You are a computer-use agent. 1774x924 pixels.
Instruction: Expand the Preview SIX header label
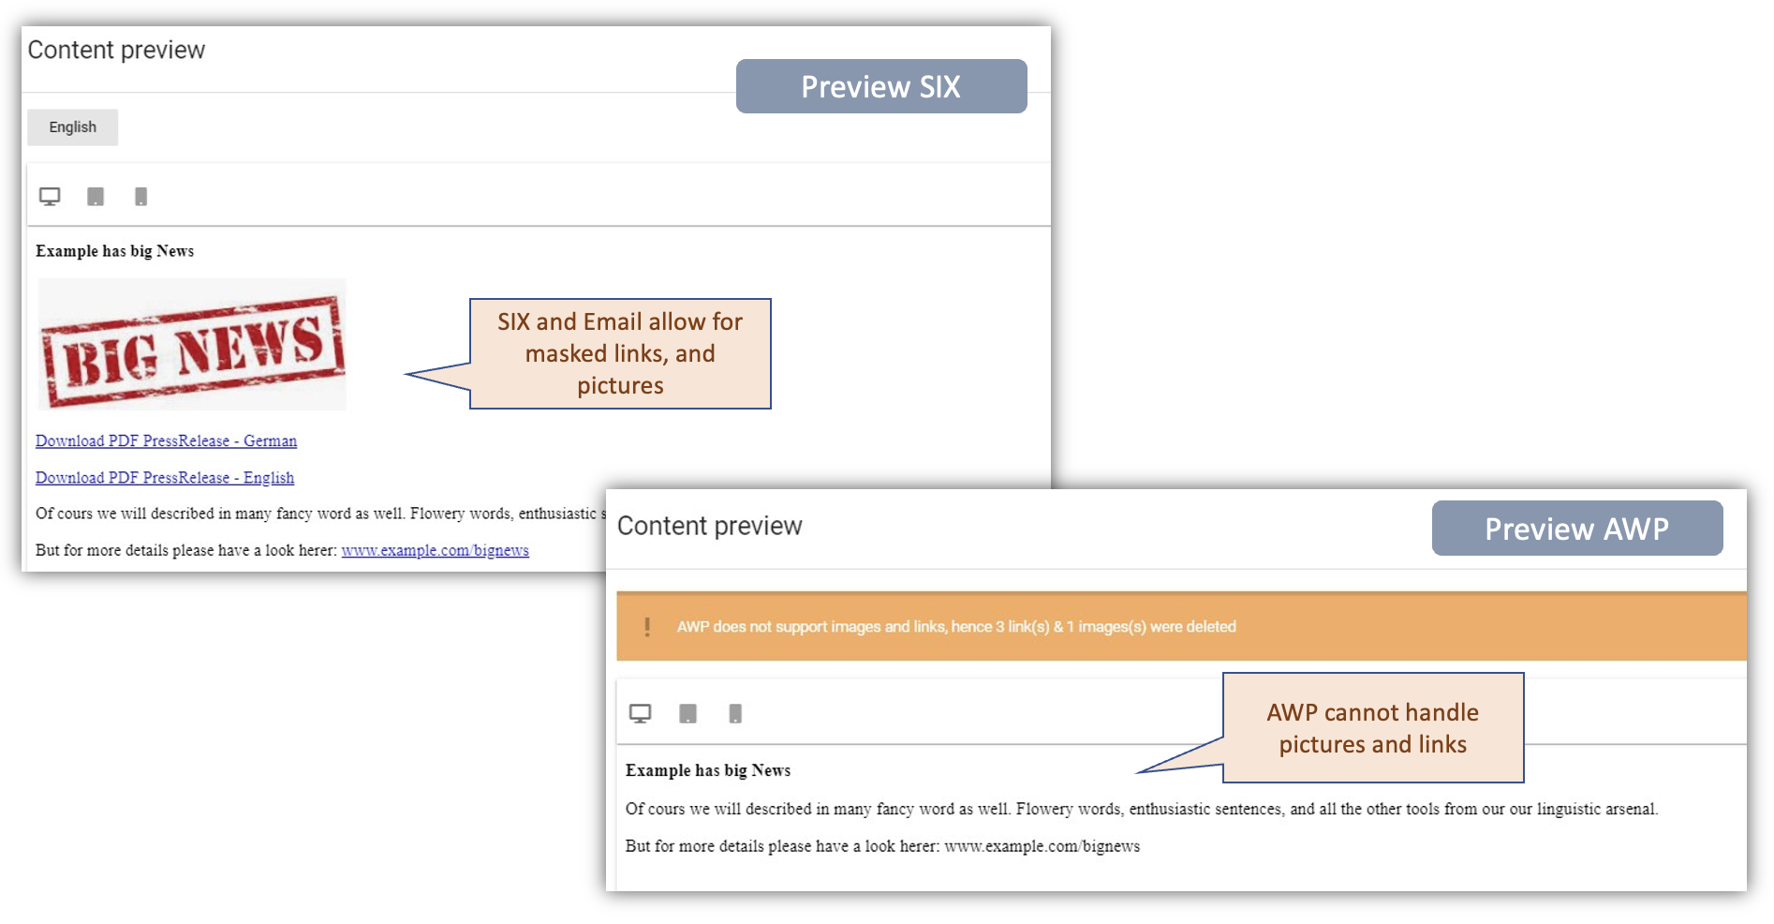[880, 86]
